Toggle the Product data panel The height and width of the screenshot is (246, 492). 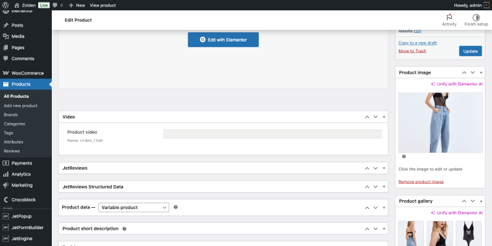[x=384, y=208]
